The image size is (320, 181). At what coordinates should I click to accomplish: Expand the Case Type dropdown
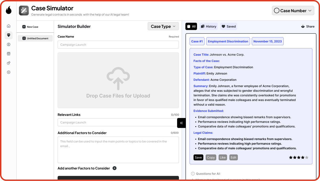[163, 26]
